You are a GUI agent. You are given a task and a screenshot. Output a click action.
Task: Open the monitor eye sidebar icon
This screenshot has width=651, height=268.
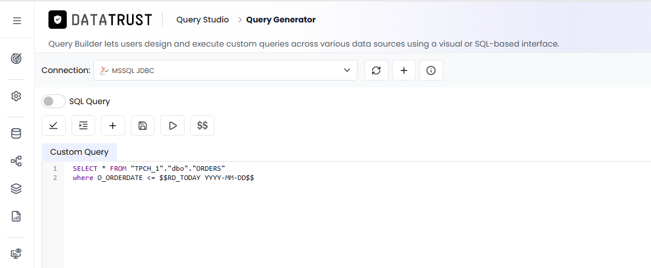point(16,253)
